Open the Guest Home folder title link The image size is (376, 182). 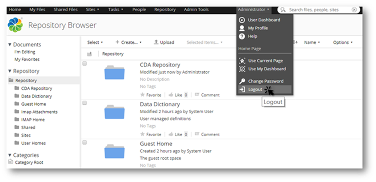tap(156, 144)
